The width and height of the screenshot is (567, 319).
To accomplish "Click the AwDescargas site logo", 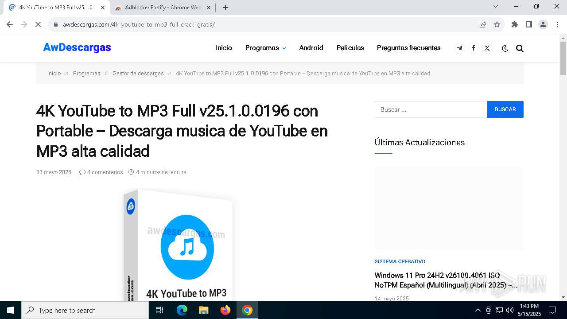I will coord(77,47).
